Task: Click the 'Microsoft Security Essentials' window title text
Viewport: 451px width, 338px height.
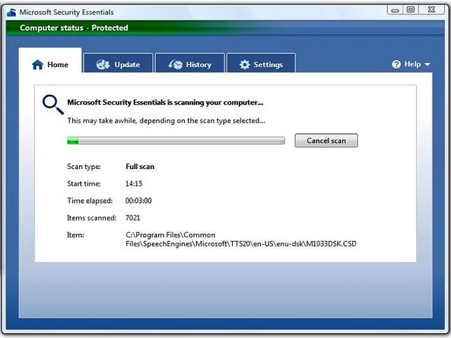Action: pos(67,12)
